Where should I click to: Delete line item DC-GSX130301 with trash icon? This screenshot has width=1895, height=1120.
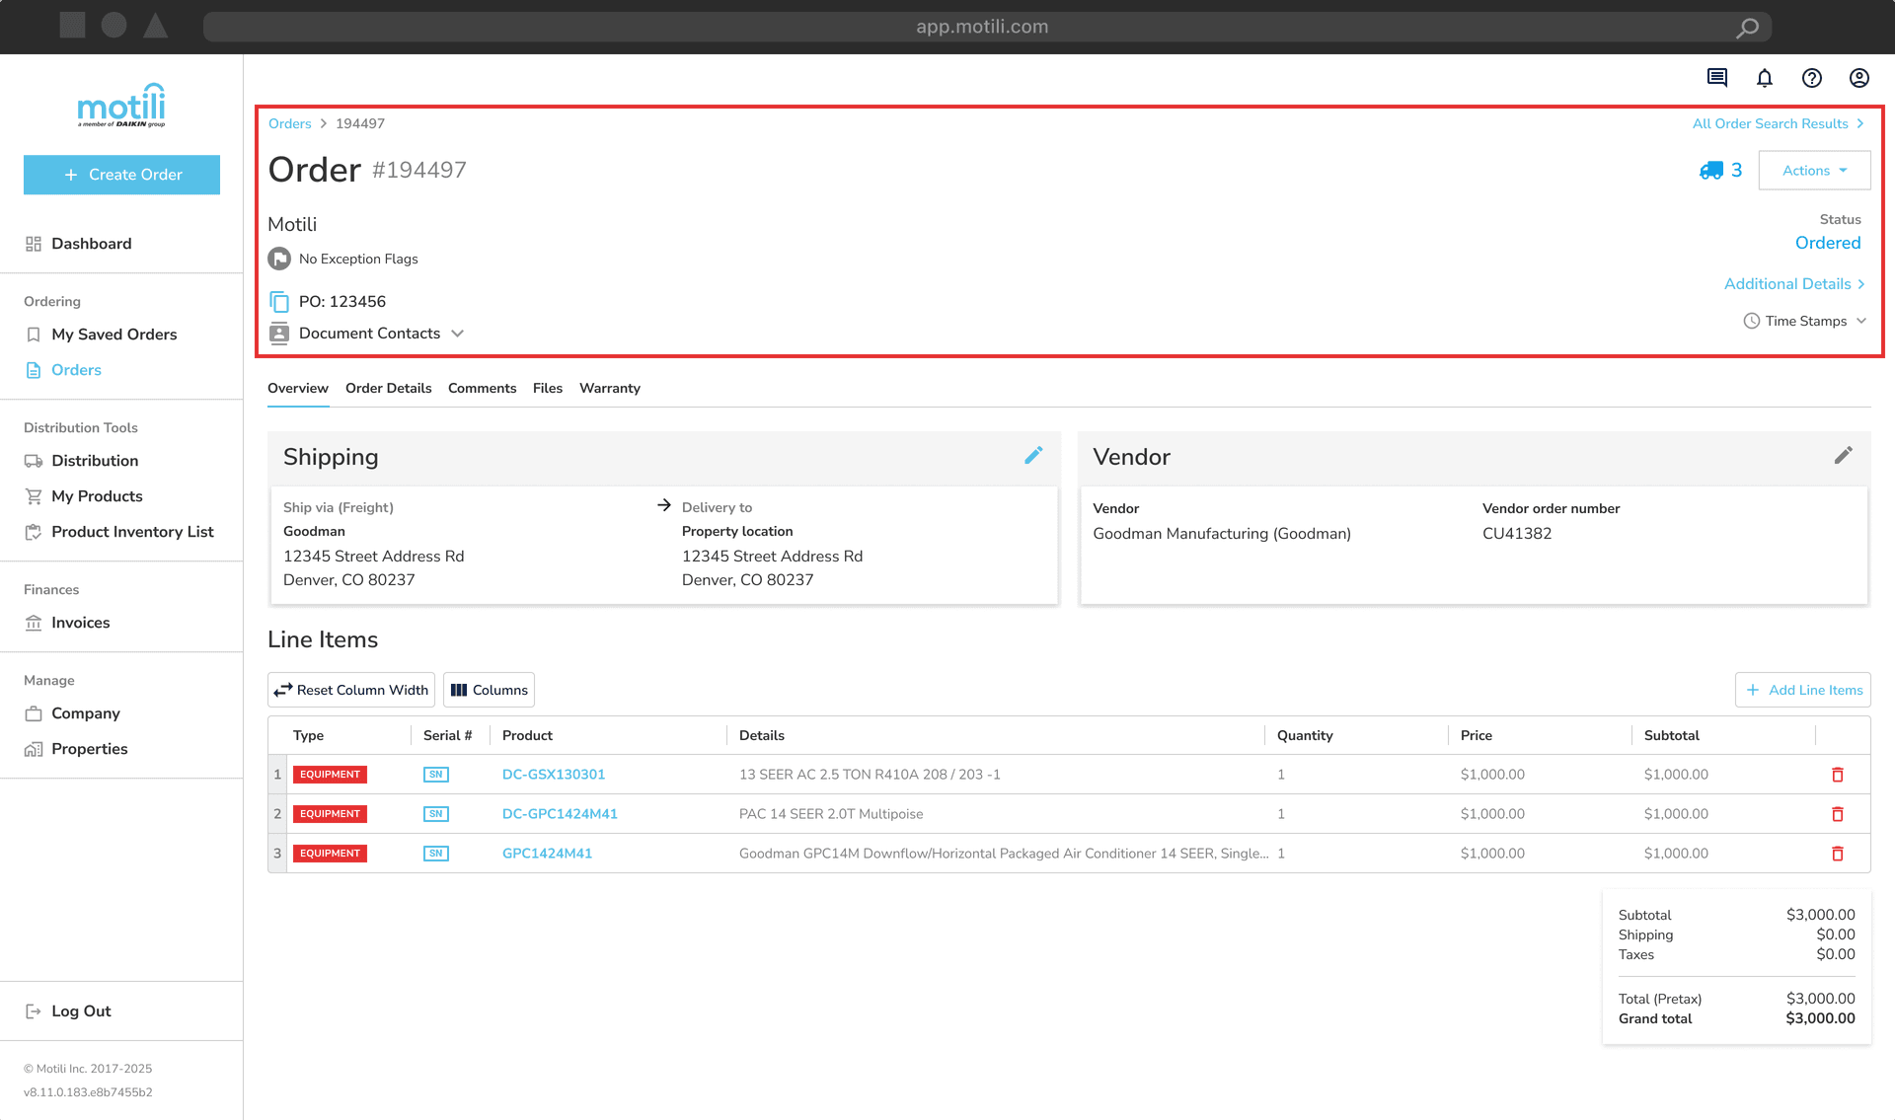point(1838,775)
